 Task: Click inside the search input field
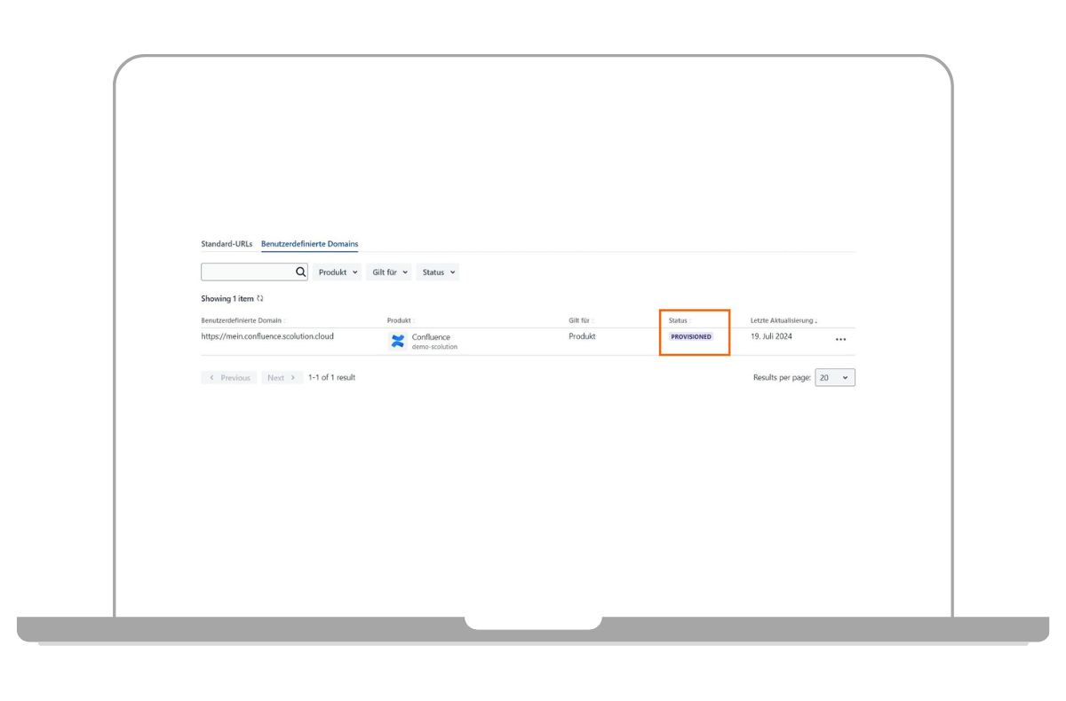click(249, 272)
